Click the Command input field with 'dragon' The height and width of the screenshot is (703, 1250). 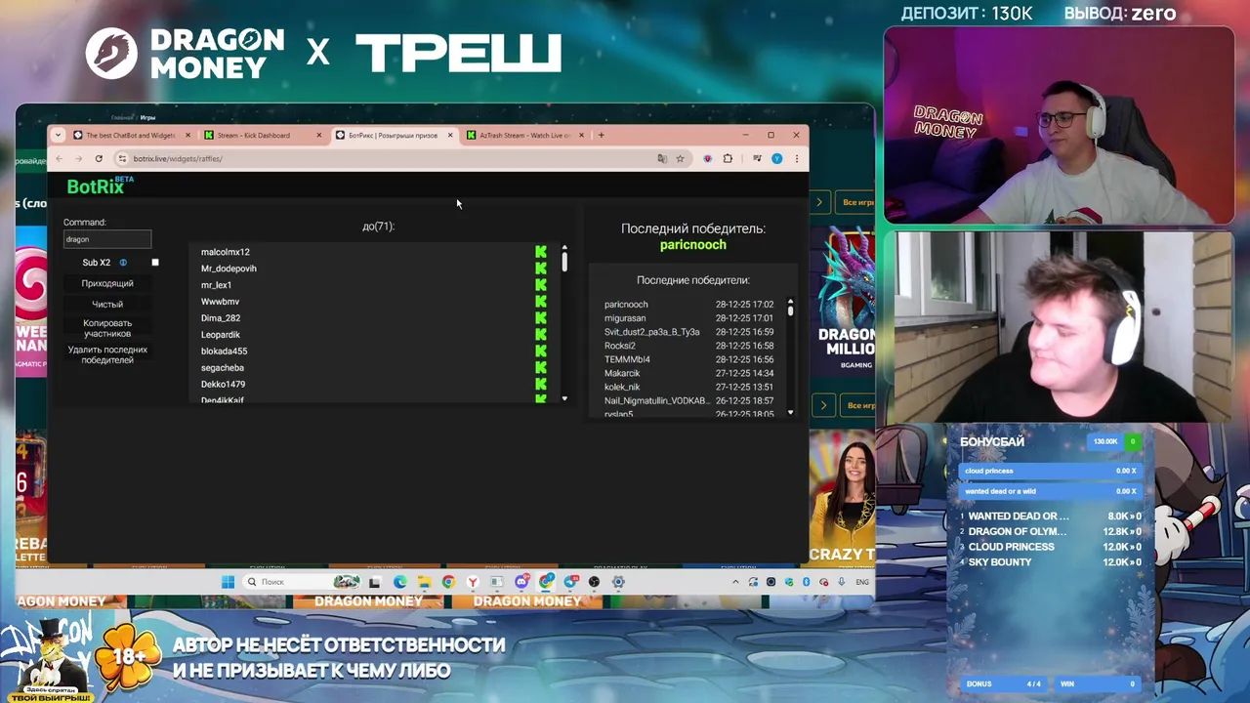(x=107, y=239)
